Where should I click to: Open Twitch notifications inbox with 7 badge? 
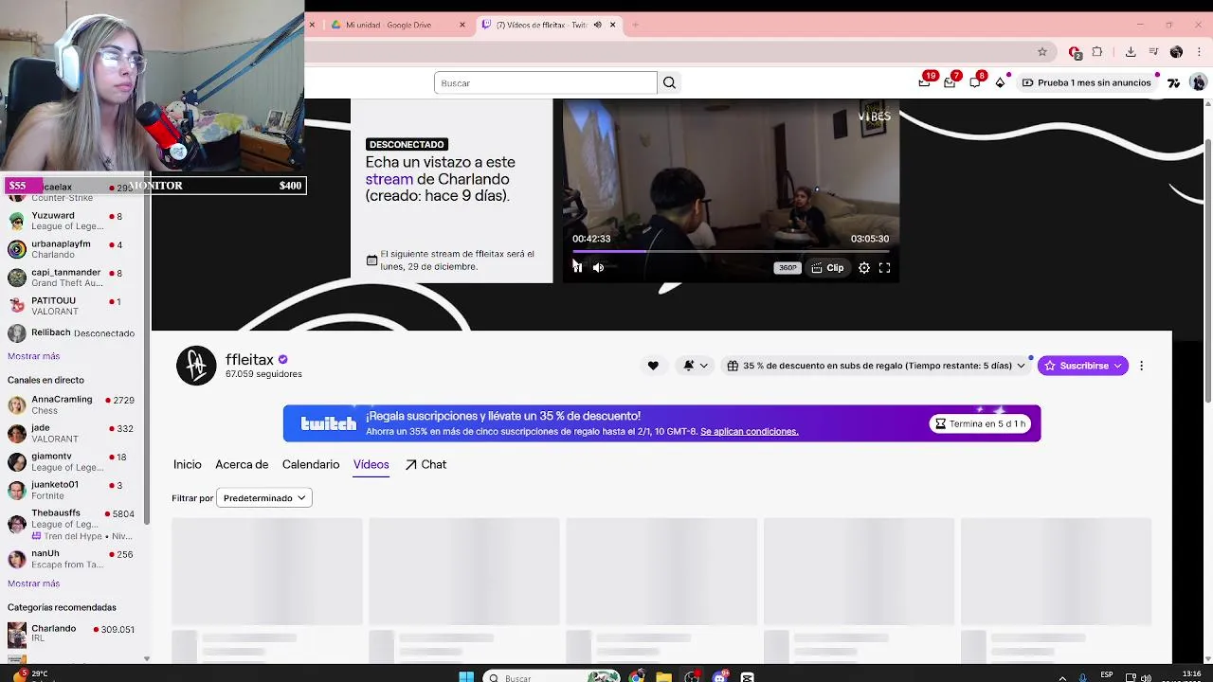[950, 82]
